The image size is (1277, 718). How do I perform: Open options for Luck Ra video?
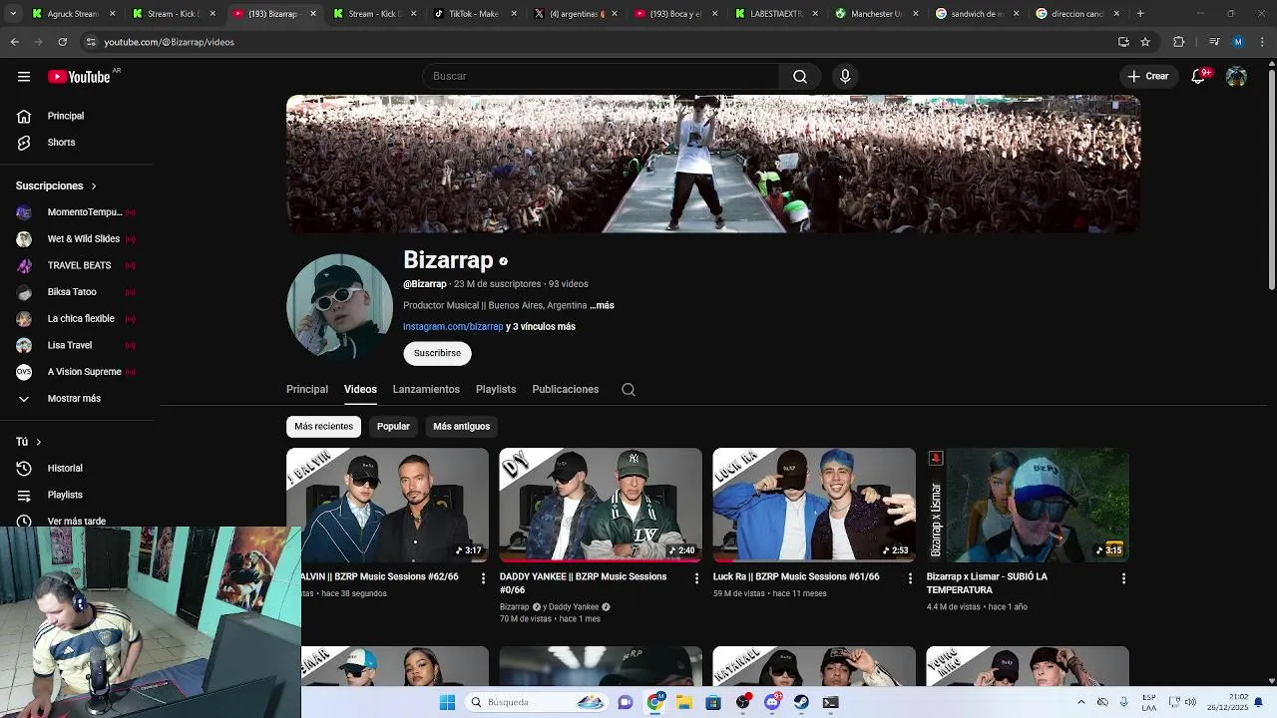(x=910, y=578)
